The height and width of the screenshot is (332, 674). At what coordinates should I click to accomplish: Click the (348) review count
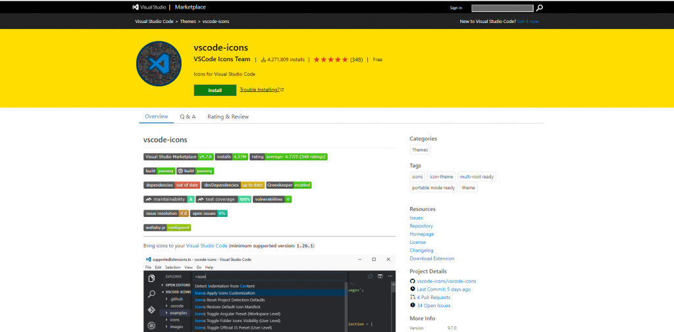(356, 60)
